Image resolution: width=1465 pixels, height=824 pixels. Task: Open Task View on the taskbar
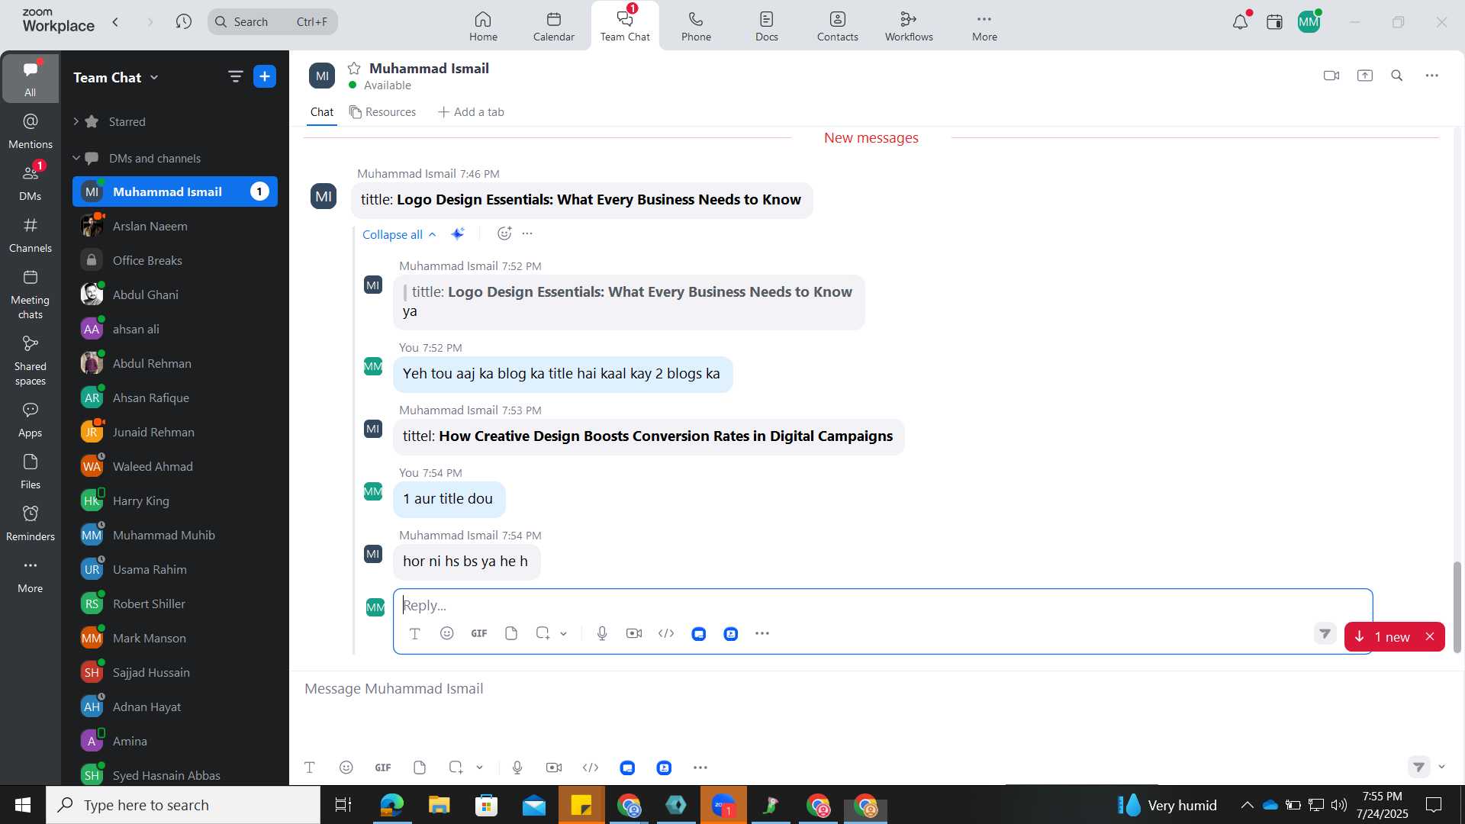pyautogui.click(x=343, y=805)
